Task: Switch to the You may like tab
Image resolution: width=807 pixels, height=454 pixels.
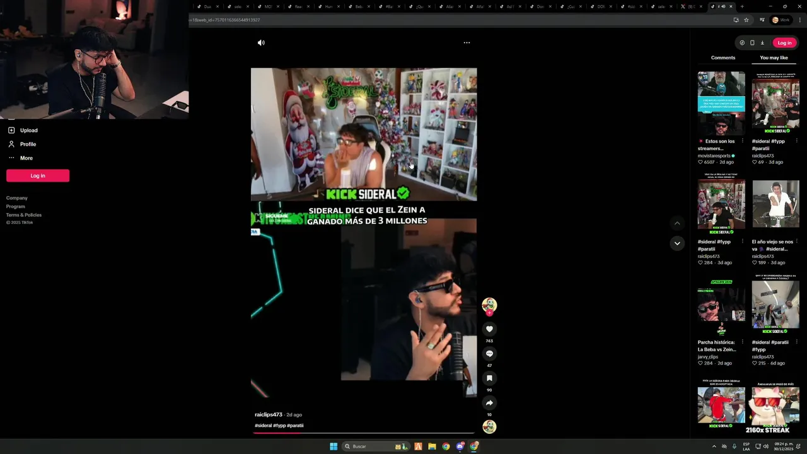Action: tap(774, 57)
